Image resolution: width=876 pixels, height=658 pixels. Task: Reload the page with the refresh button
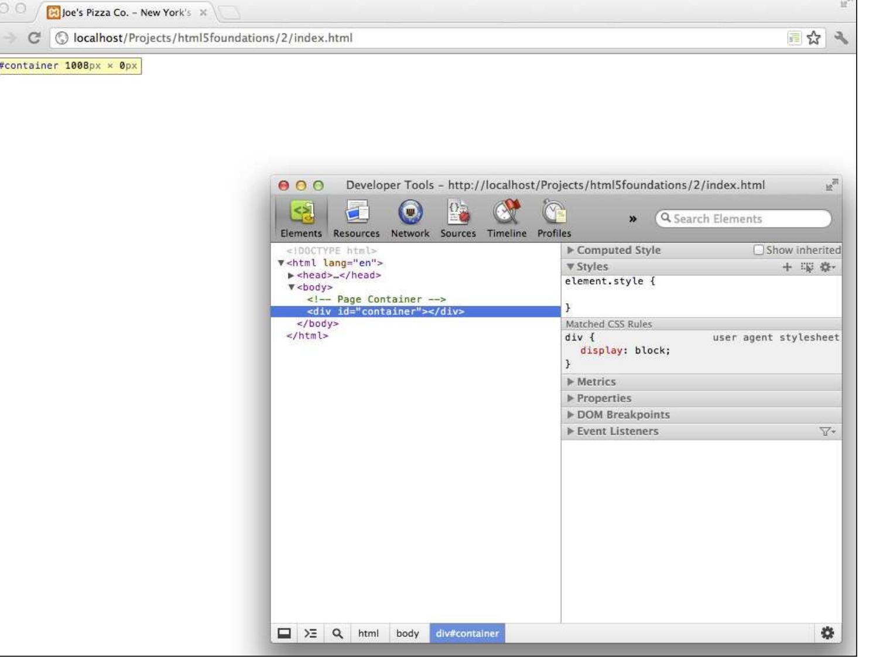(34, 38)
